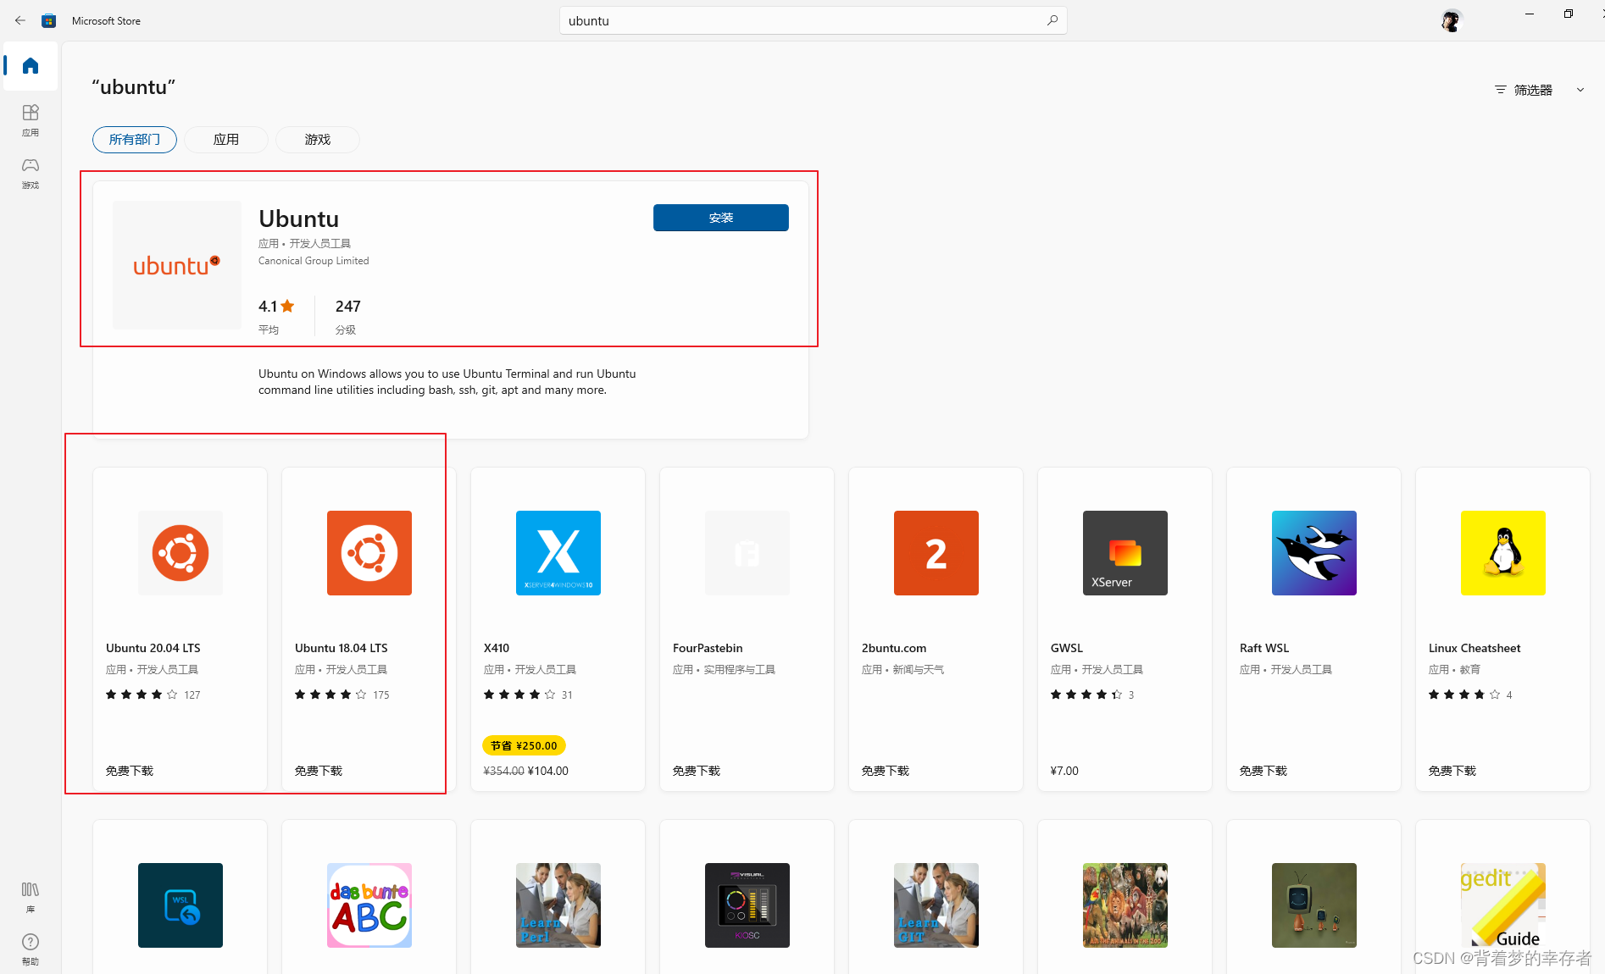Click the Linux Cheatsheet title text
The image size is (1605, 974).
1474,648
